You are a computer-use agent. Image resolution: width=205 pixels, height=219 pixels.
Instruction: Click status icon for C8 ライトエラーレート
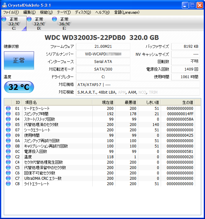(x=8, y=184)
